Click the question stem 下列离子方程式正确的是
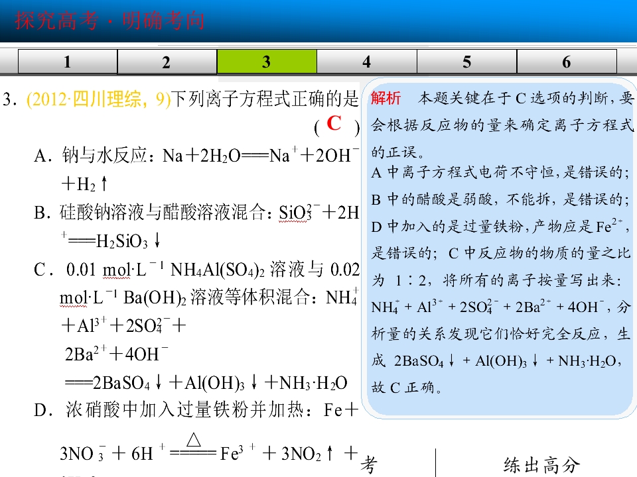 [x=265, y=99]
